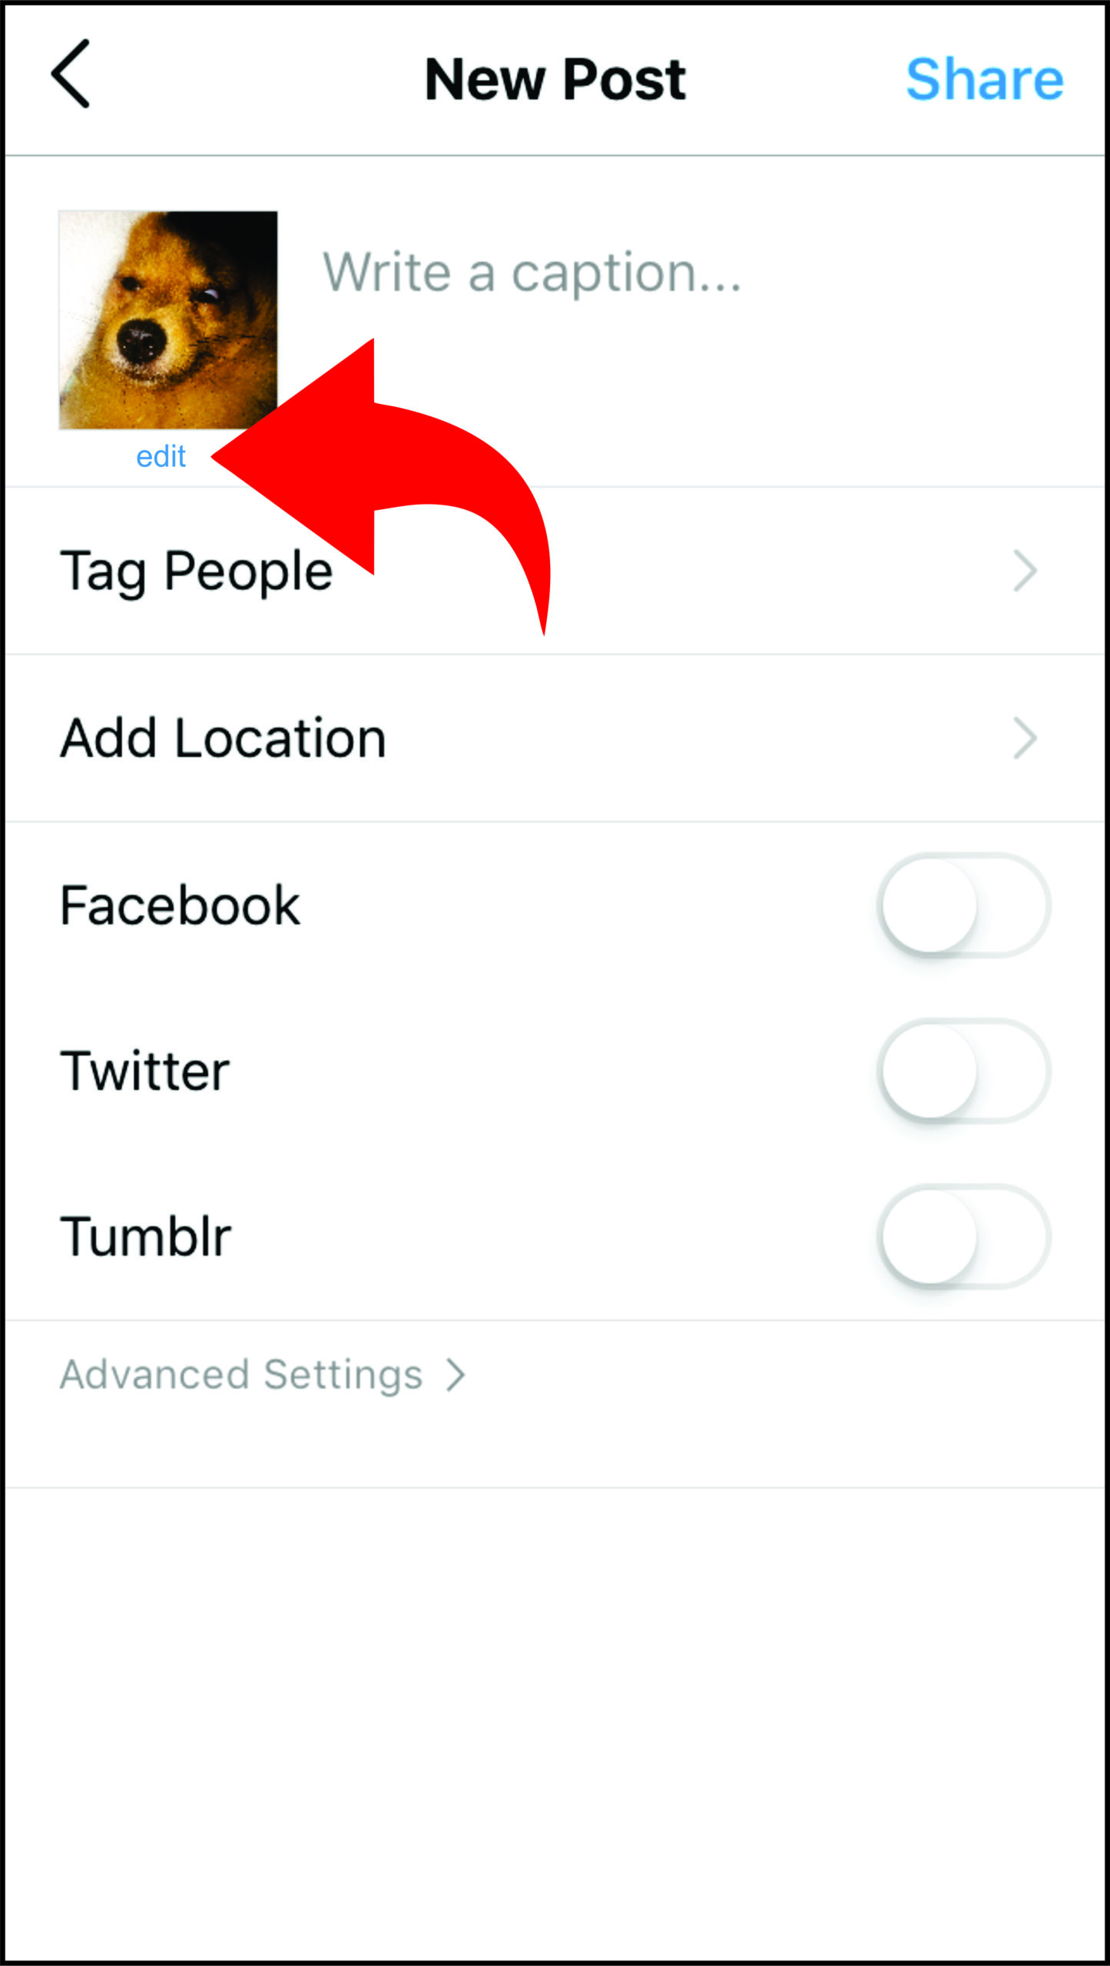Viewport: 1110px width, 1966px height.
Task: Select the Tumblr label text
Action: click(145, 1237)
